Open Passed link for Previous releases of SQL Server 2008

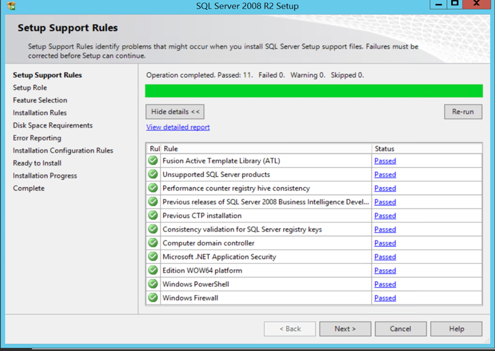coord(385,202)
